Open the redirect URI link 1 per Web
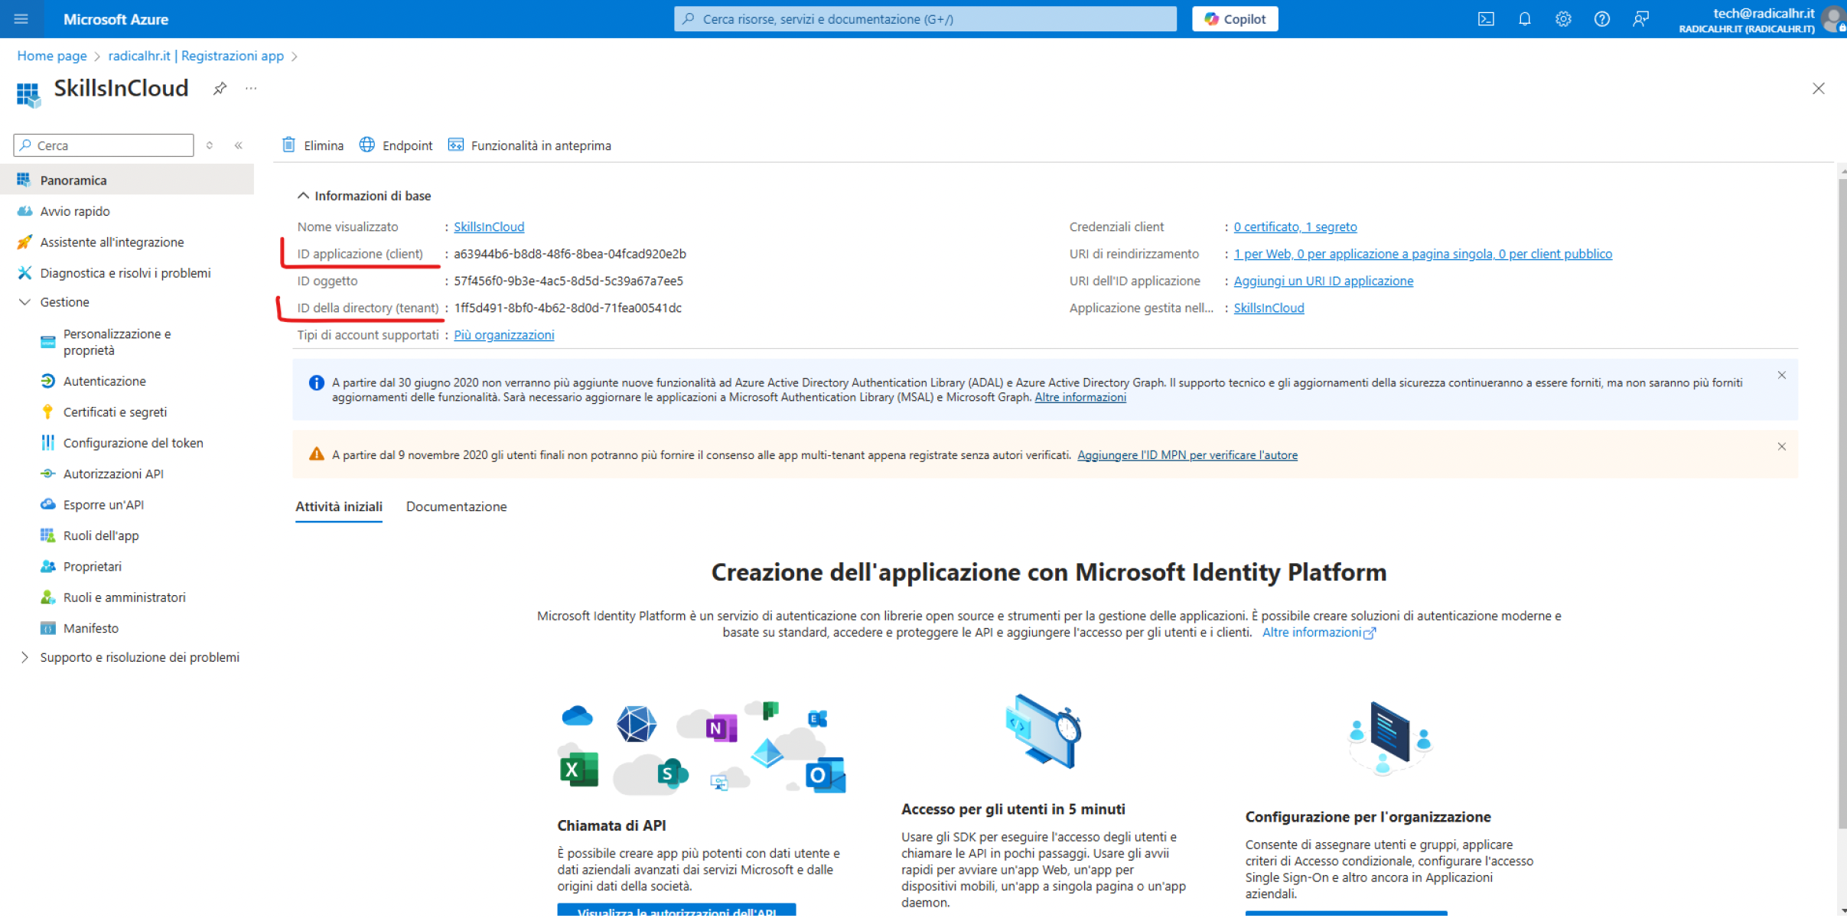Viewport: 1847px width, 918px height. [1423, 254]
